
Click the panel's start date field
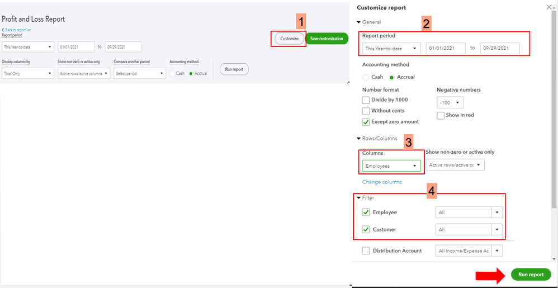[x=445, y=49]
